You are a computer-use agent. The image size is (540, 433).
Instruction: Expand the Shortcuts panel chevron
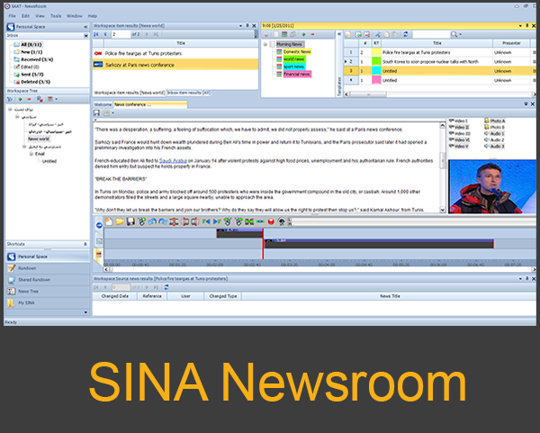coord(85,244)
